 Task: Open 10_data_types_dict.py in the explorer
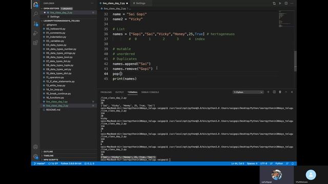[59, 74]
